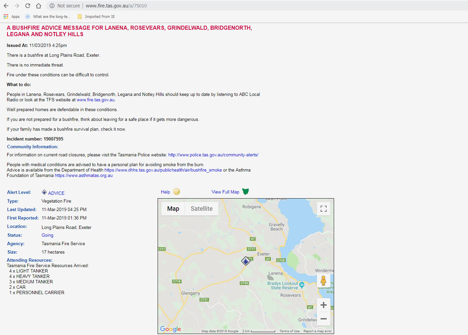Open map Terms of Use
468x335 pixels.
click(x=289, y=331)
